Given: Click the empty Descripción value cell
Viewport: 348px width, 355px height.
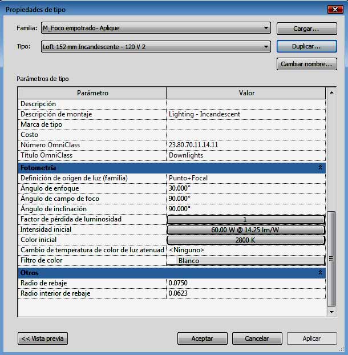Looking at the screenshot, I should pyautogui.click(x=246, y=104).
